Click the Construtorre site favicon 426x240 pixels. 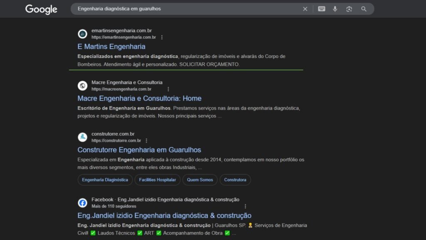click(x=82, y=137)
